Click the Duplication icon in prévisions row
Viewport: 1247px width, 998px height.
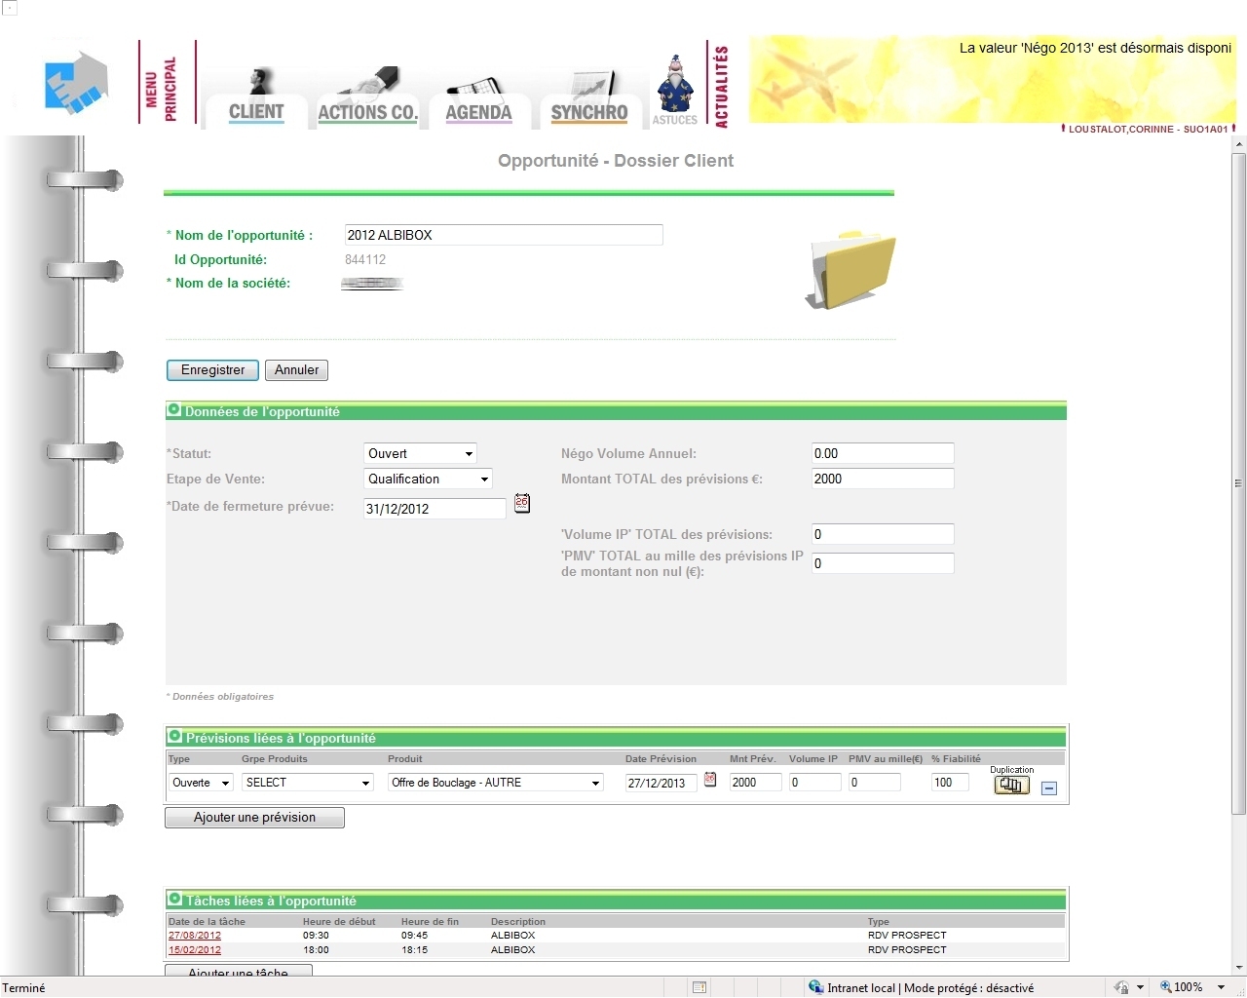(x=1011, y=786)
